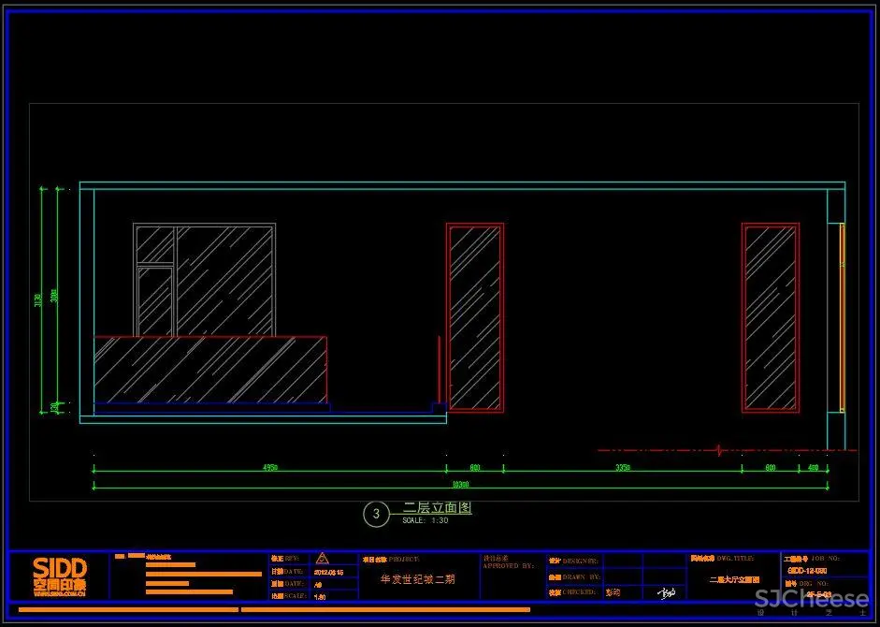This screenshot has height=627, width=880.
Task: Select the circled number 3 drawing marker
Action: 376,513
